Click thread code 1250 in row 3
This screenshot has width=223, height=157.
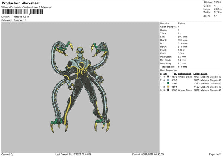click(197, 83)
